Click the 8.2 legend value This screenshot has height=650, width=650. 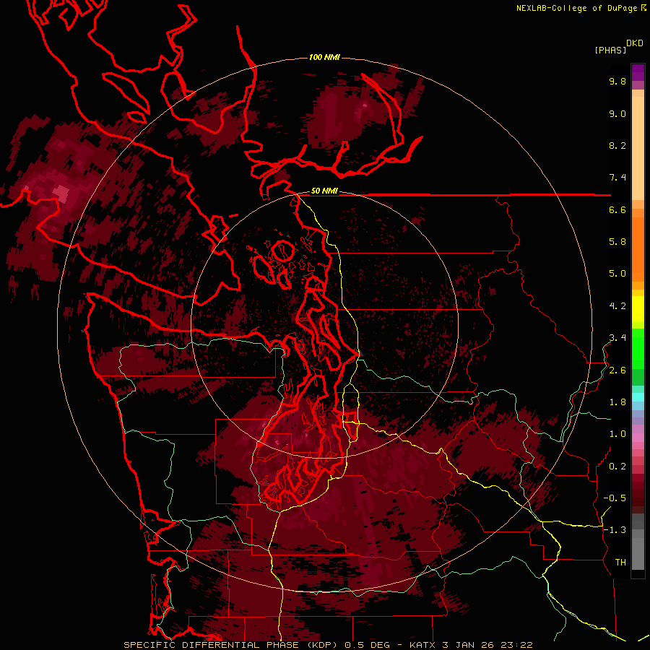coord(617,145)
